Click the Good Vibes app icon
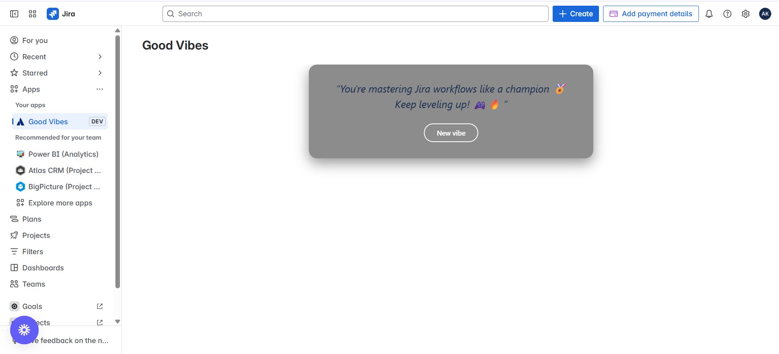Viewport: 779px width, 354px height. [20, 121]
